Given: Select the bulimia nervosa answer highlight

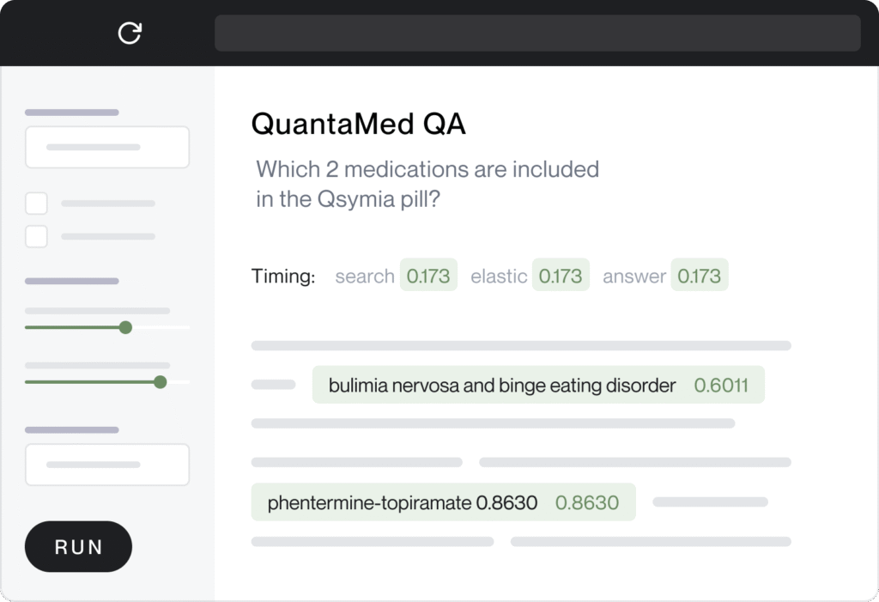Looking at the screenshot, I should 502,386.
